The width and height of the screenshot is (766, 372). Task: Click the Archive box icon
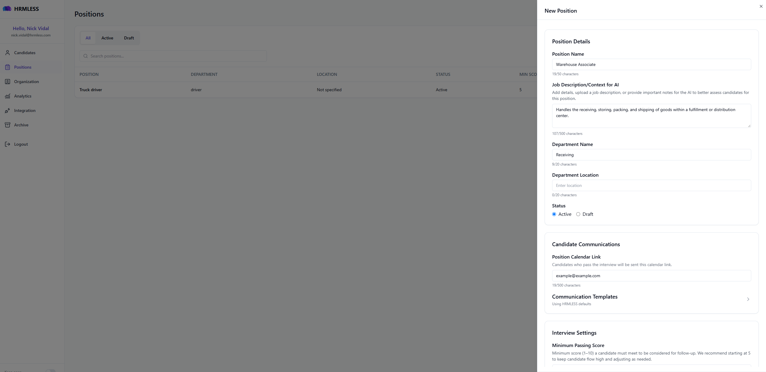coord(8,125)
